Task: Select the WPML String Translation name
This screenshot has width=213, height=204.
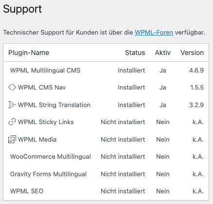Action: coord(54,105)
